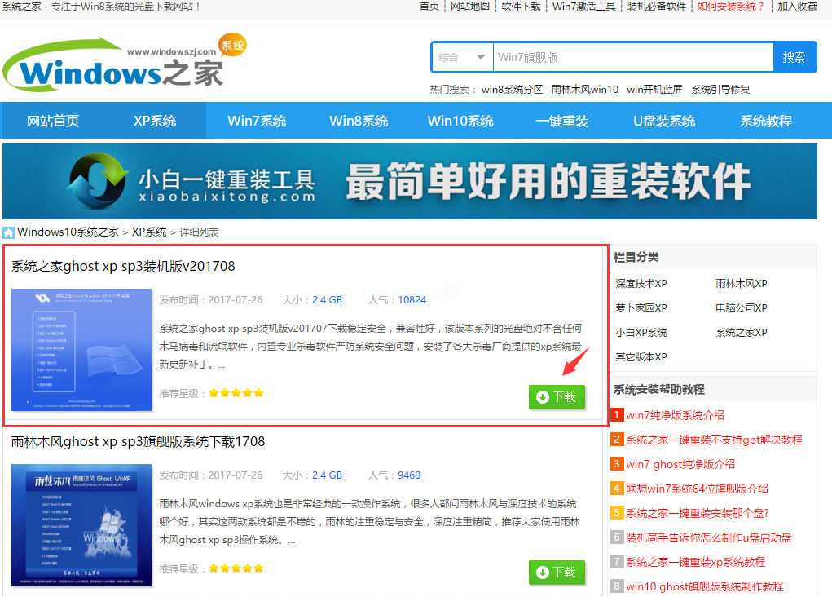Click the star rating of the first article

pyautogui.click(x=236, y=392)
